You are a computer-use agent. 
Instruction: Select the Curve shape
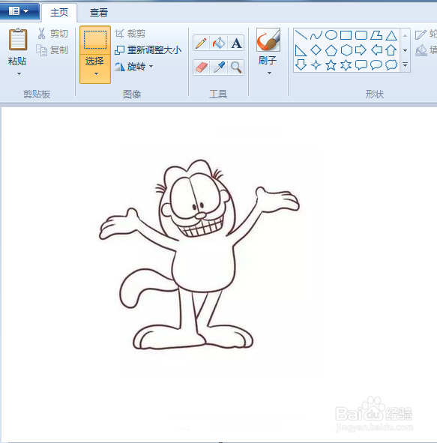[x=316, y=35]
